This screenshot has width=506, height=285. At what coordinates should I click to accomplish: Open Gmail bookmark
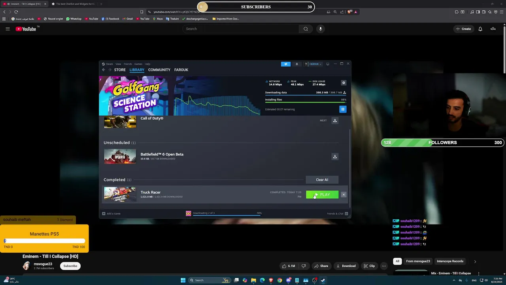tap(127, 19)
